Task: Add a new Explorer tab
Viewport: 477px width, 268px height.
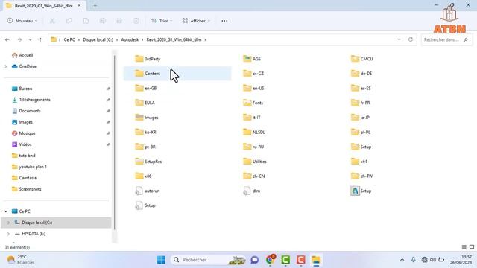Action: point(95,6)
